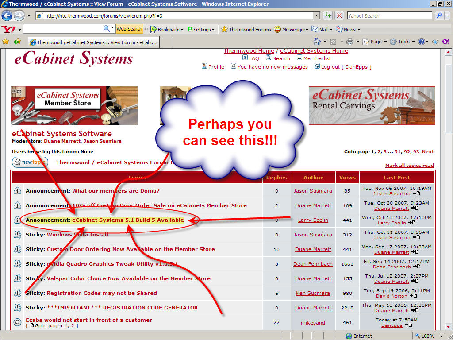
Task: Click the Yahoo Y! toolbar logo
Action: click(x=9, y=29)
